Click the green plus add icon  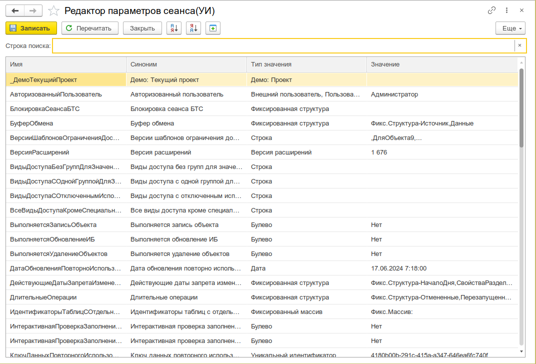(213, 28)
